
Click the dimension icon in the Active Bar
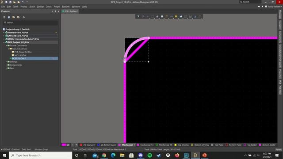190,17
